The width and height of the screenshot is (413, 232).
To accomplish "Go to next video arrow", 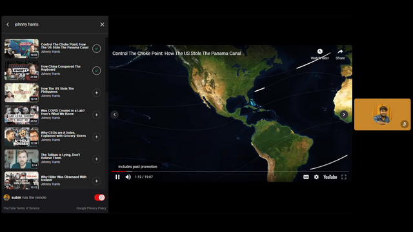I will [344, 115].
